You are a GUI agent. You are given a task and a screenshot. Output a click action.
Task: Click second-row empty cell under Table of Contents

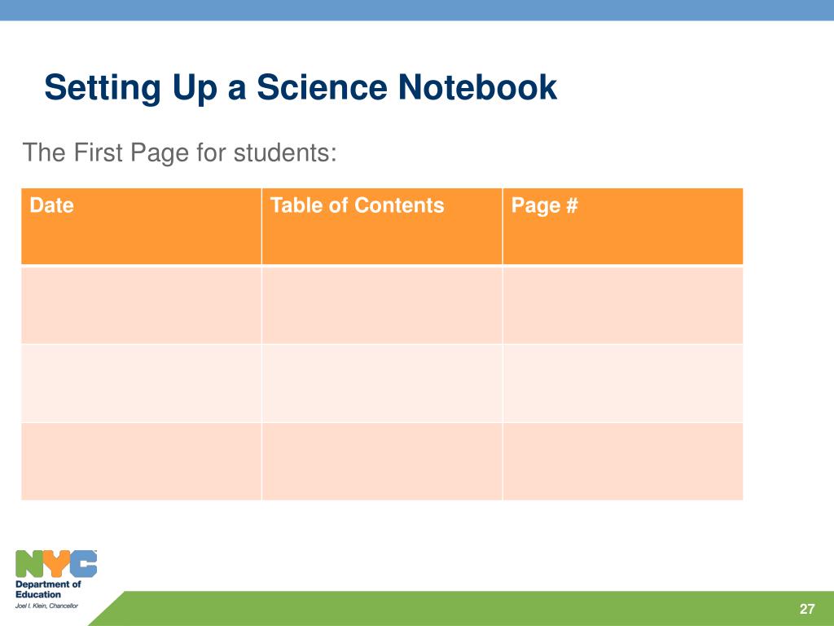pyautogui.click(x=382, y=383)
